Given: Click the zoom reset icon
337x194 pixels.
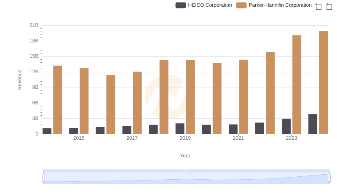Looking at the screenshot, I should [x=329, y=6].
